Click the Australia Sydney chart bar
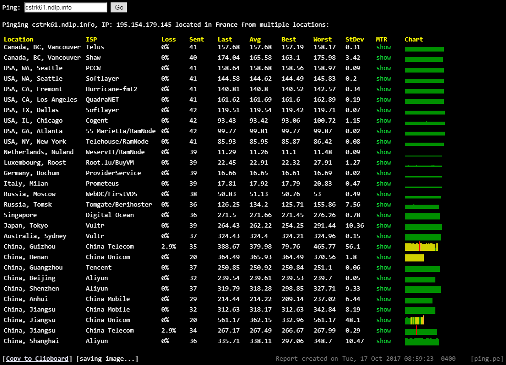The height and width of the screenshot is (365, 506). (422, 237)
